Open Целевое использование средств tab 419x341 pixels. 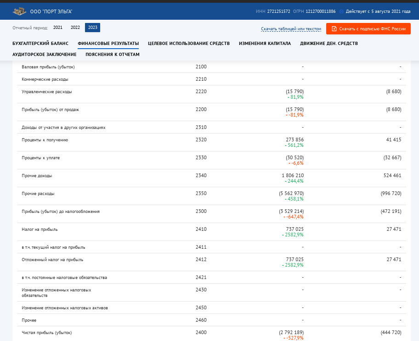click(189, 44)
